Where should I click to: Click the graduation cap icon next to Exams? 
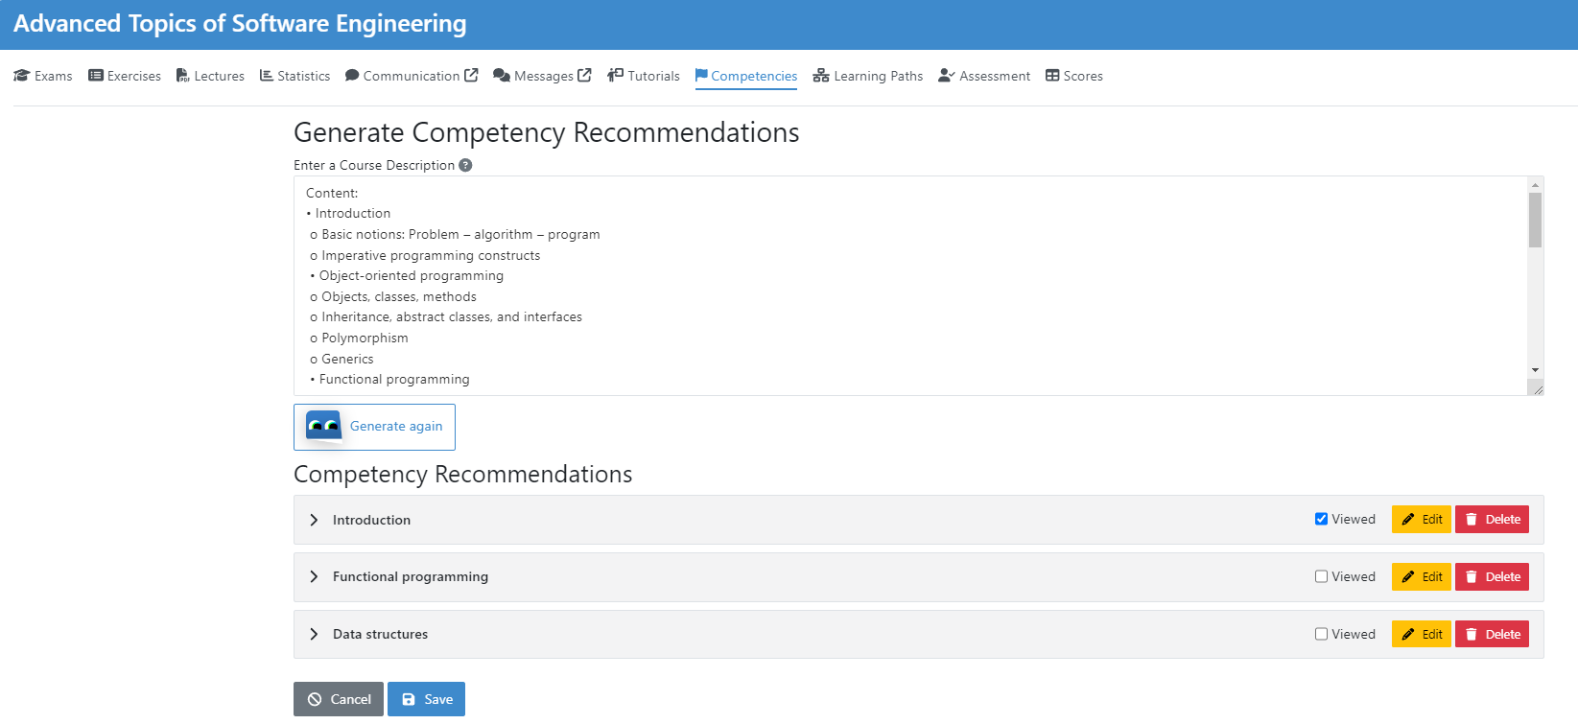pyautogui.click(x=21, y=75)
